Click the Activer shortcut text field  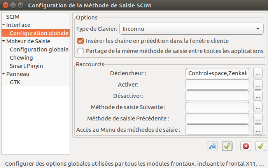tap(217, 85)
